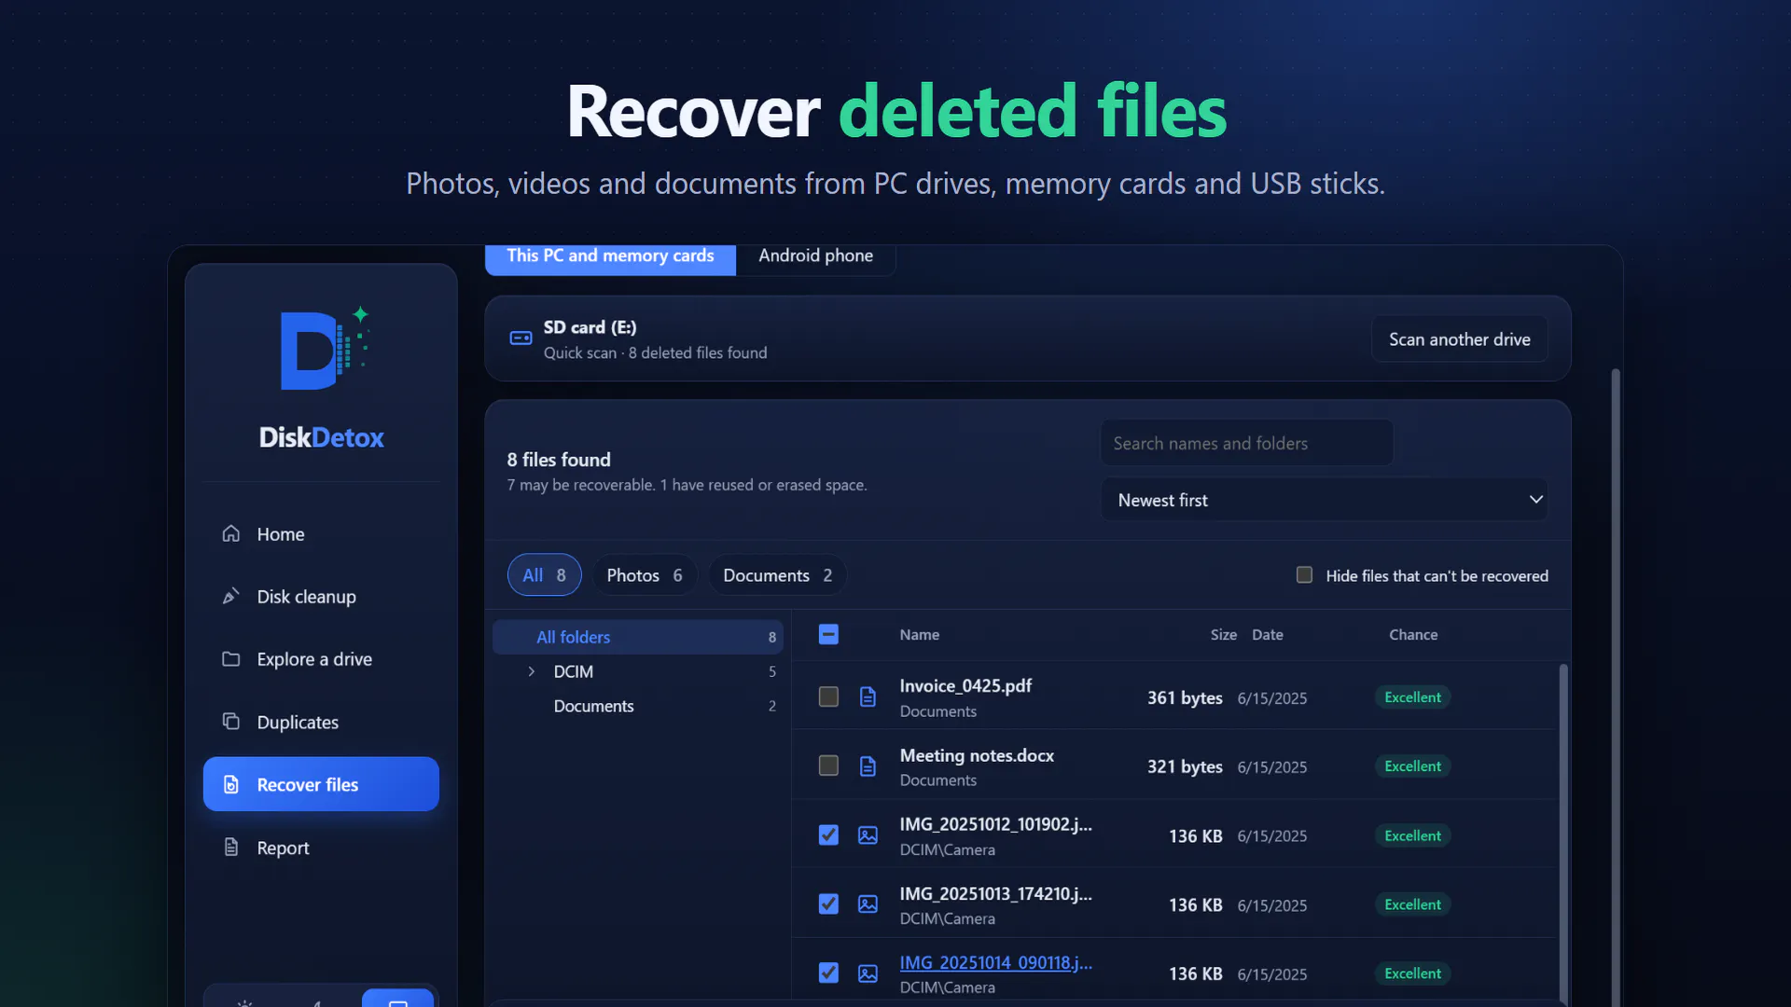
Task: Select the Documents folder in tree
Action: point(638,706)
